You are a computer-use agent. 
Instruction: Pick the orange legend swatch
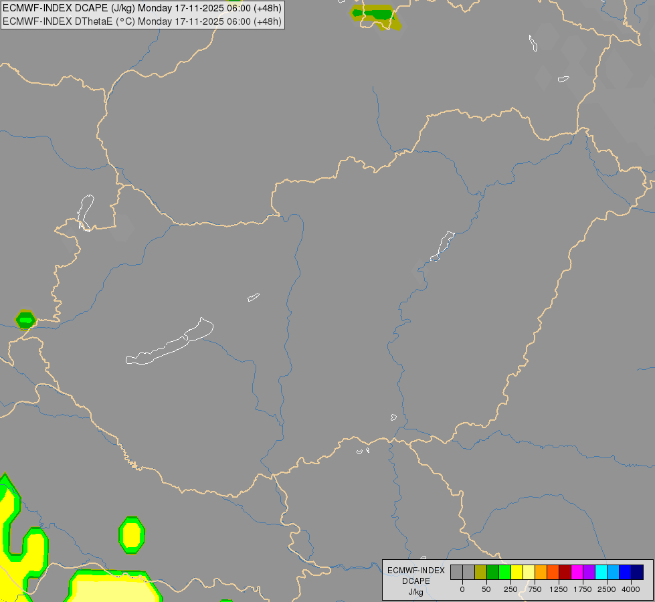(541, 572)
